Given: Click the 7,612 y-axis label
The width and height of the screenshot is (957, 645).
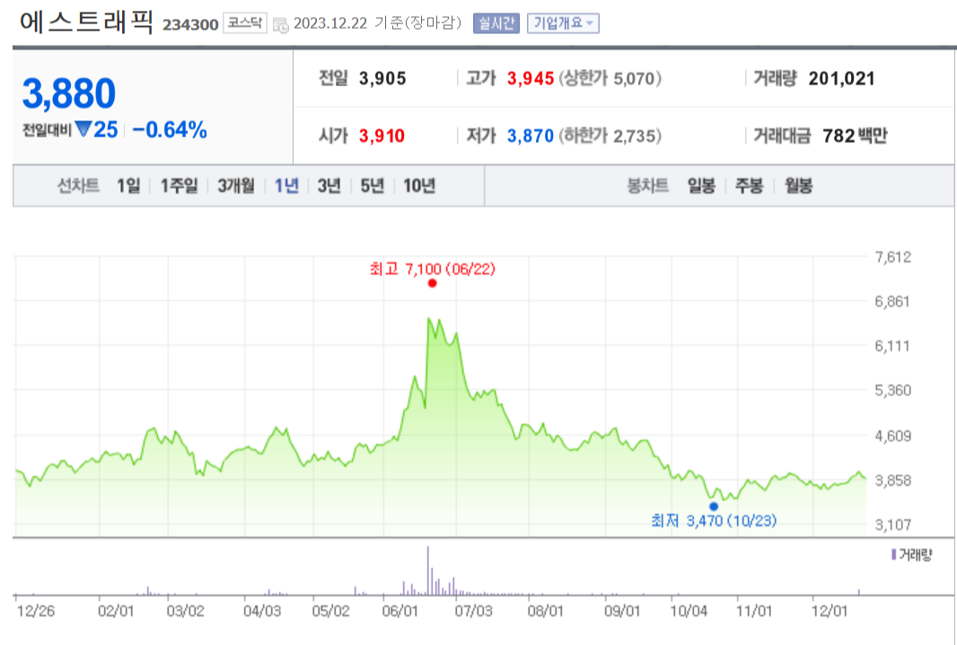Looking at the screenshot, I should click(893, 257).
